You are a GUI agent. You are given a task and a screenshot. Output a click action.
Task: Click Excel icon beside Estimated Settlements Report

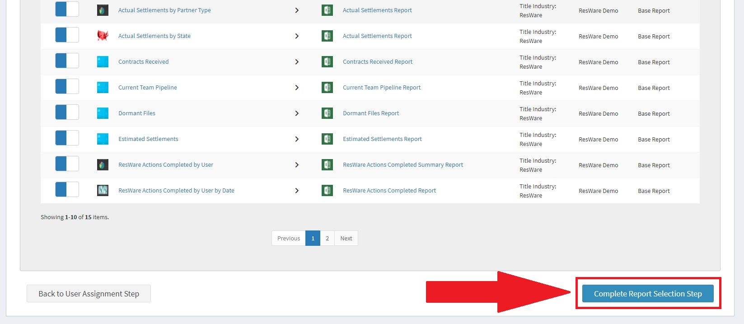pyautogui.click(x=327, y=139)
